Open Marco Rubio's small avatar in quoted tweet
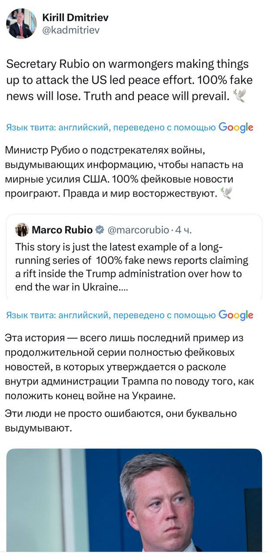This screenshot has height=557, width=268. click(22, 229)
